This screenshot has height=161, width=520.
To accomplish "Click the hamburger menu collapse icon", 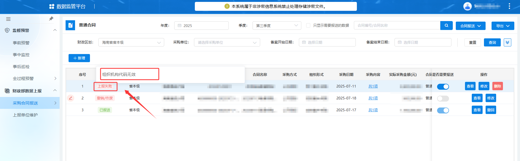I will [8, 19].
